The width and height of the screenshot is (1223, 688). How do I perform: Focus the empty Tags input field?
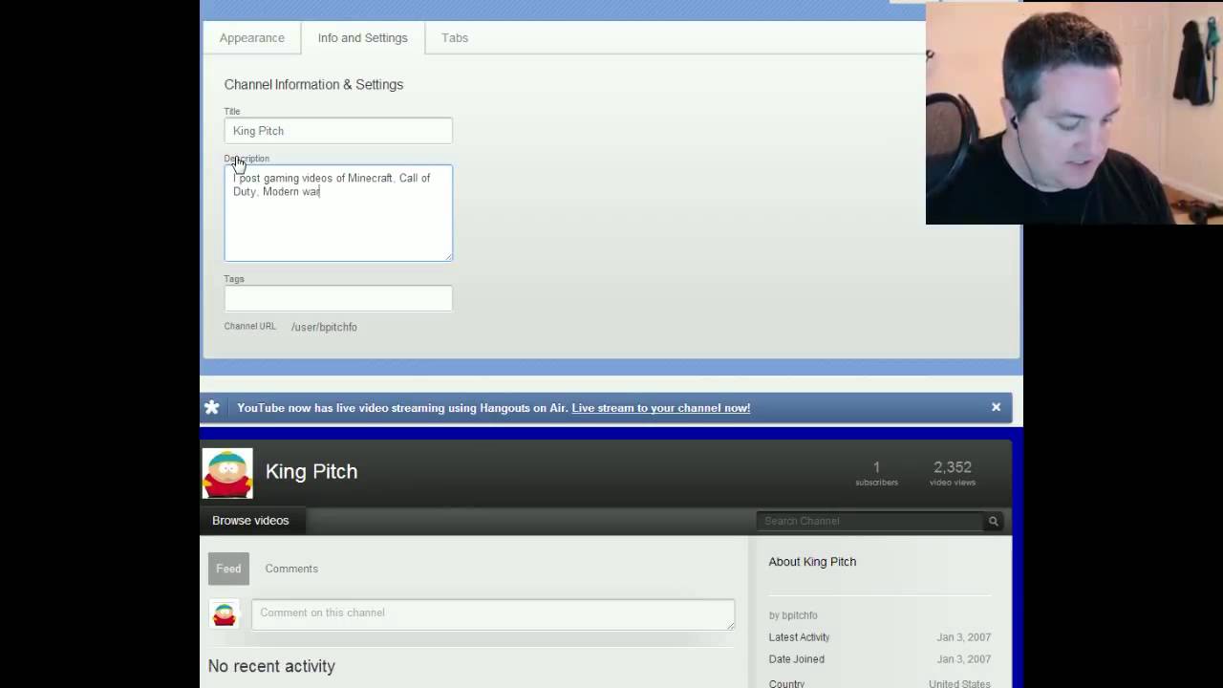[338, 298]
